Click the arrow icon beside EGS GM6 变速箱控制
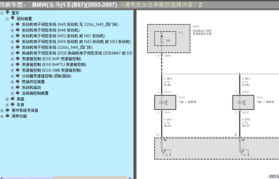279x179 pixels. [x=18, y=70]
